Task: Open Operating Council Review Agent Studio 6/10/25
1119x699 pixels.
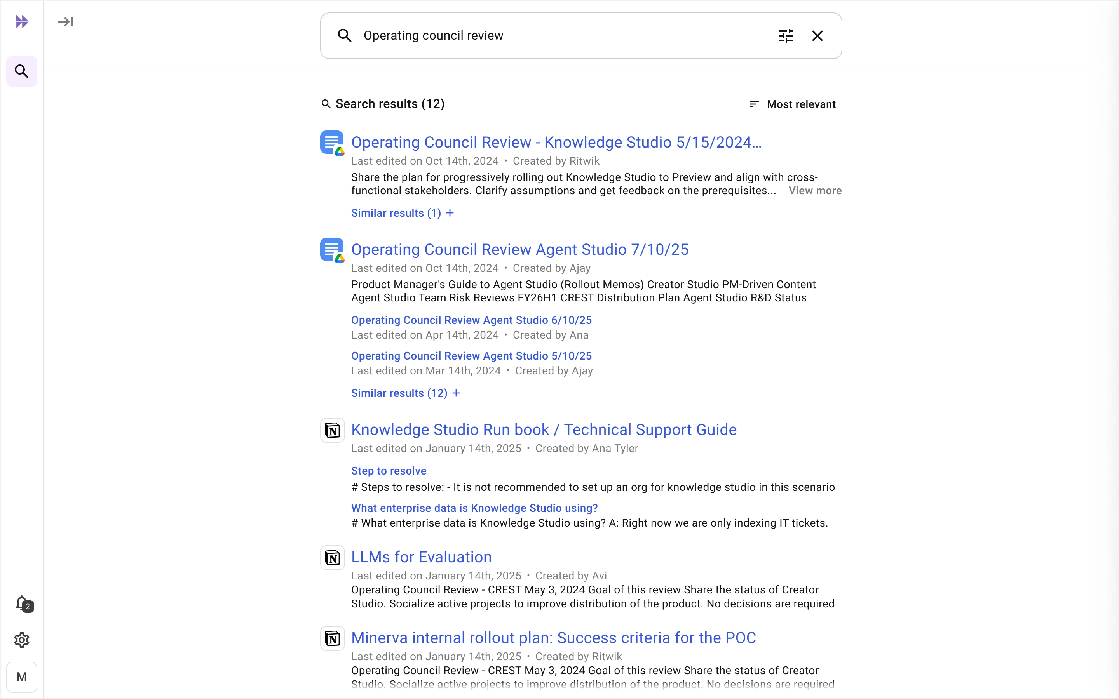Action: click(x=471, y=320)
